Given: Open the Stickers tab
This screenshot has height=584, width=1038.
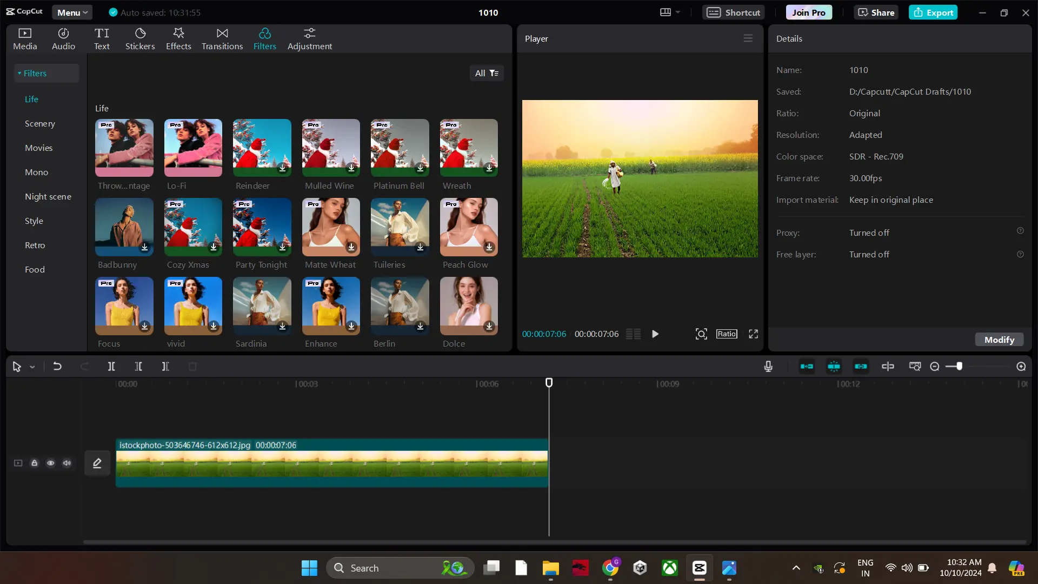Looking at the screenshot, I should [140, 39].
